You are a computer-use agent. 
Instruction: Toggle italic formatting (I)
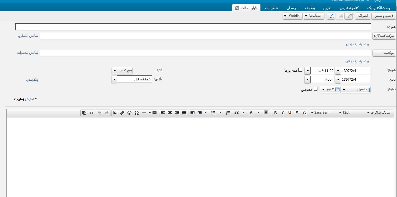point(282,113)
